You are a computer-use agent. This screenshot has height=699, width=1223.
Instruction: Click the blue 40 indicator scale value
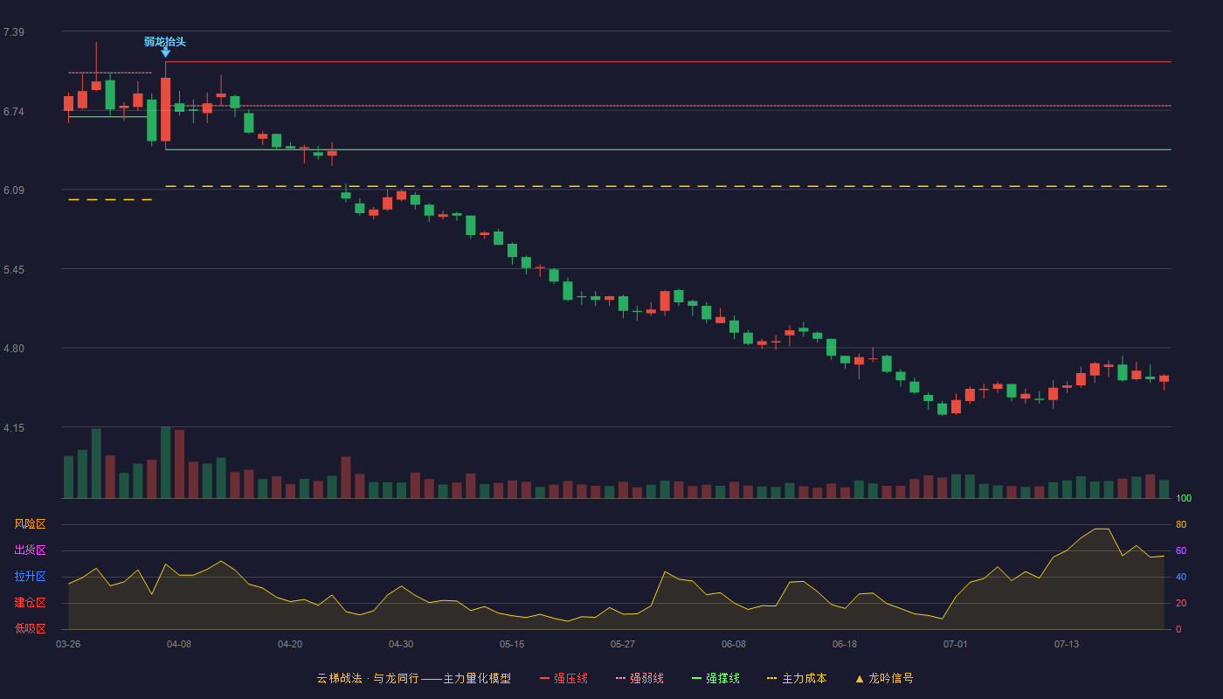coord(1181,578)
